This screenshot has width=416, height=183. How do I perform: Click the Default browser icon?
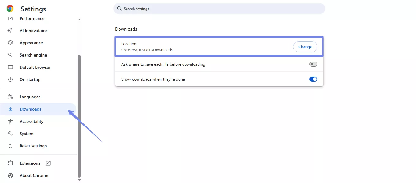click(11, 67)
